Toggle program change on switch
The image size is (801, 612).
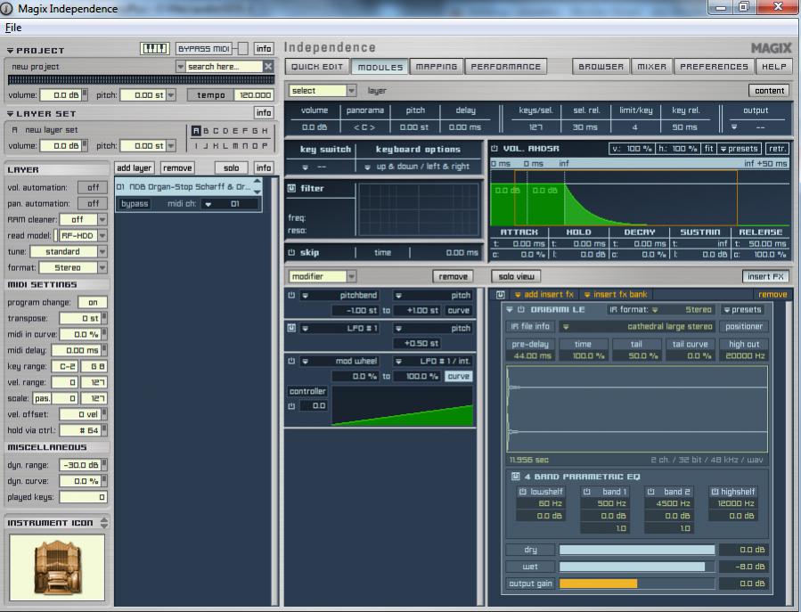pos(93,302)
